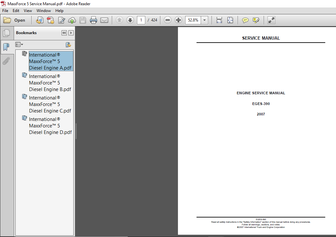Click the Fit width scrolling icon

(x=219, y=20)
